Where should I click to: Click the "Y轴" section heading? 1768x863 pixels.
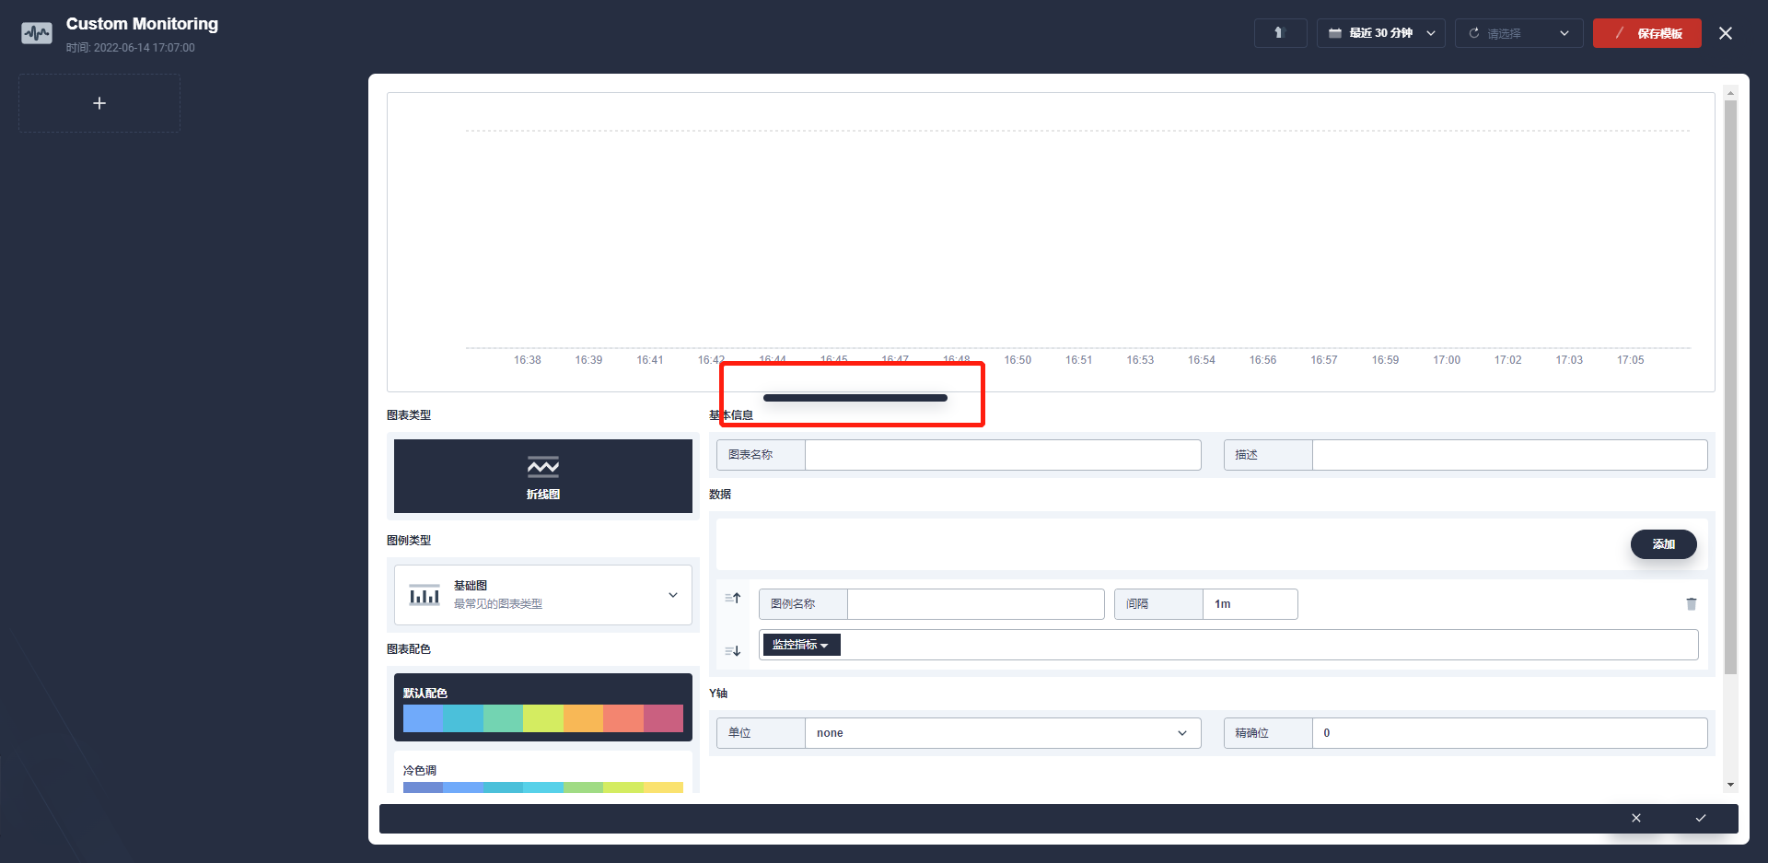(x=718, y=694)
